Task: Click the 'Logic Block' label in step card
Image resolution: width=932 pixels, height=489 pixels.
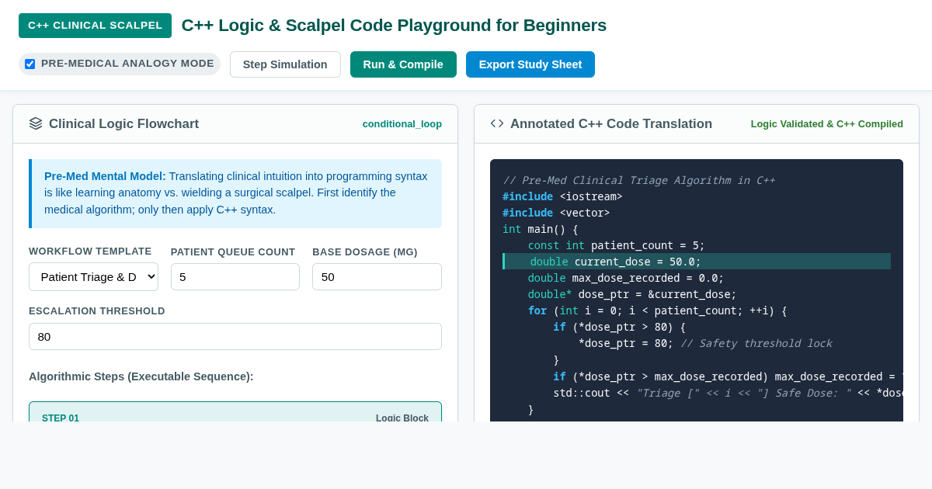Action: click(x=402, y=418)
